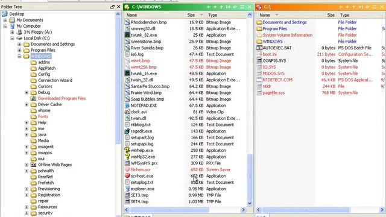The height and width of the screenshot is (217, 386).
Task: Click the back arrow in the orange C:\ pane header
Action: point(341,7)
